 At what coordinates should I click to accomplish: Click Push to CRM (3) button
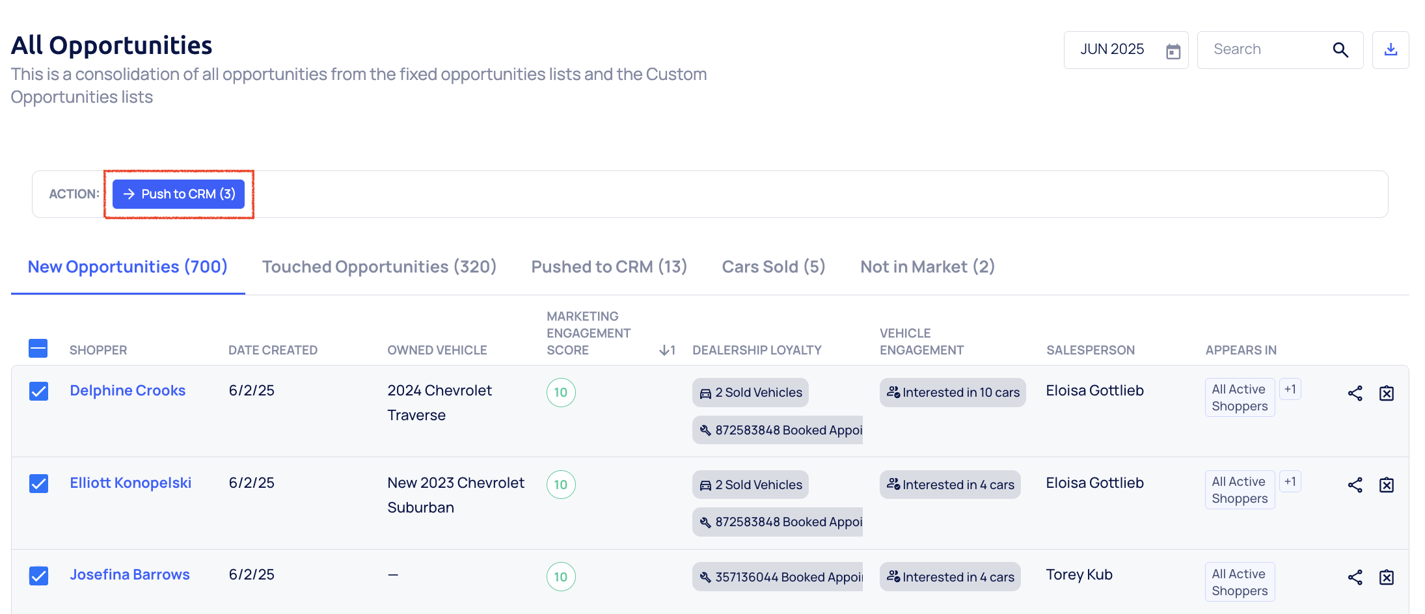point(178,194)
